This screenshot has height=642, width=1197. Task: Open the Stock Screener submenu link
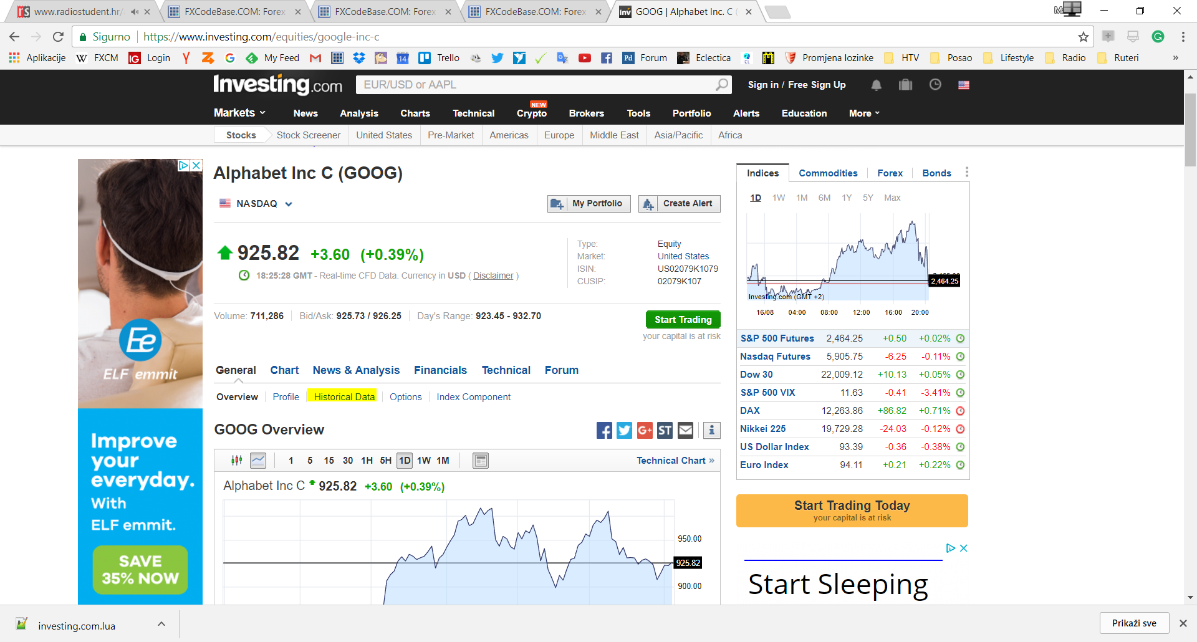click(308, 135)
